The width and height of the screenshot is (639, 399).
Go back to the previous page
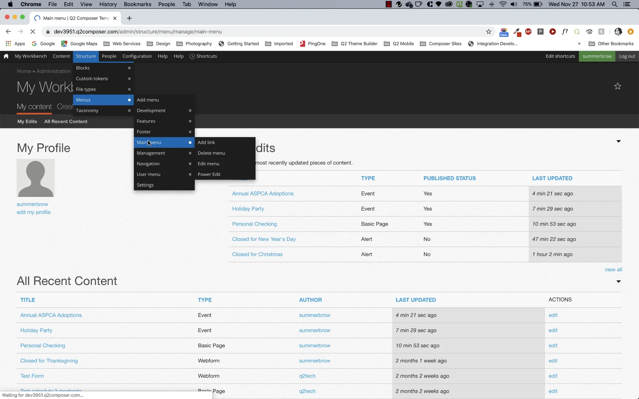[9, 32]
